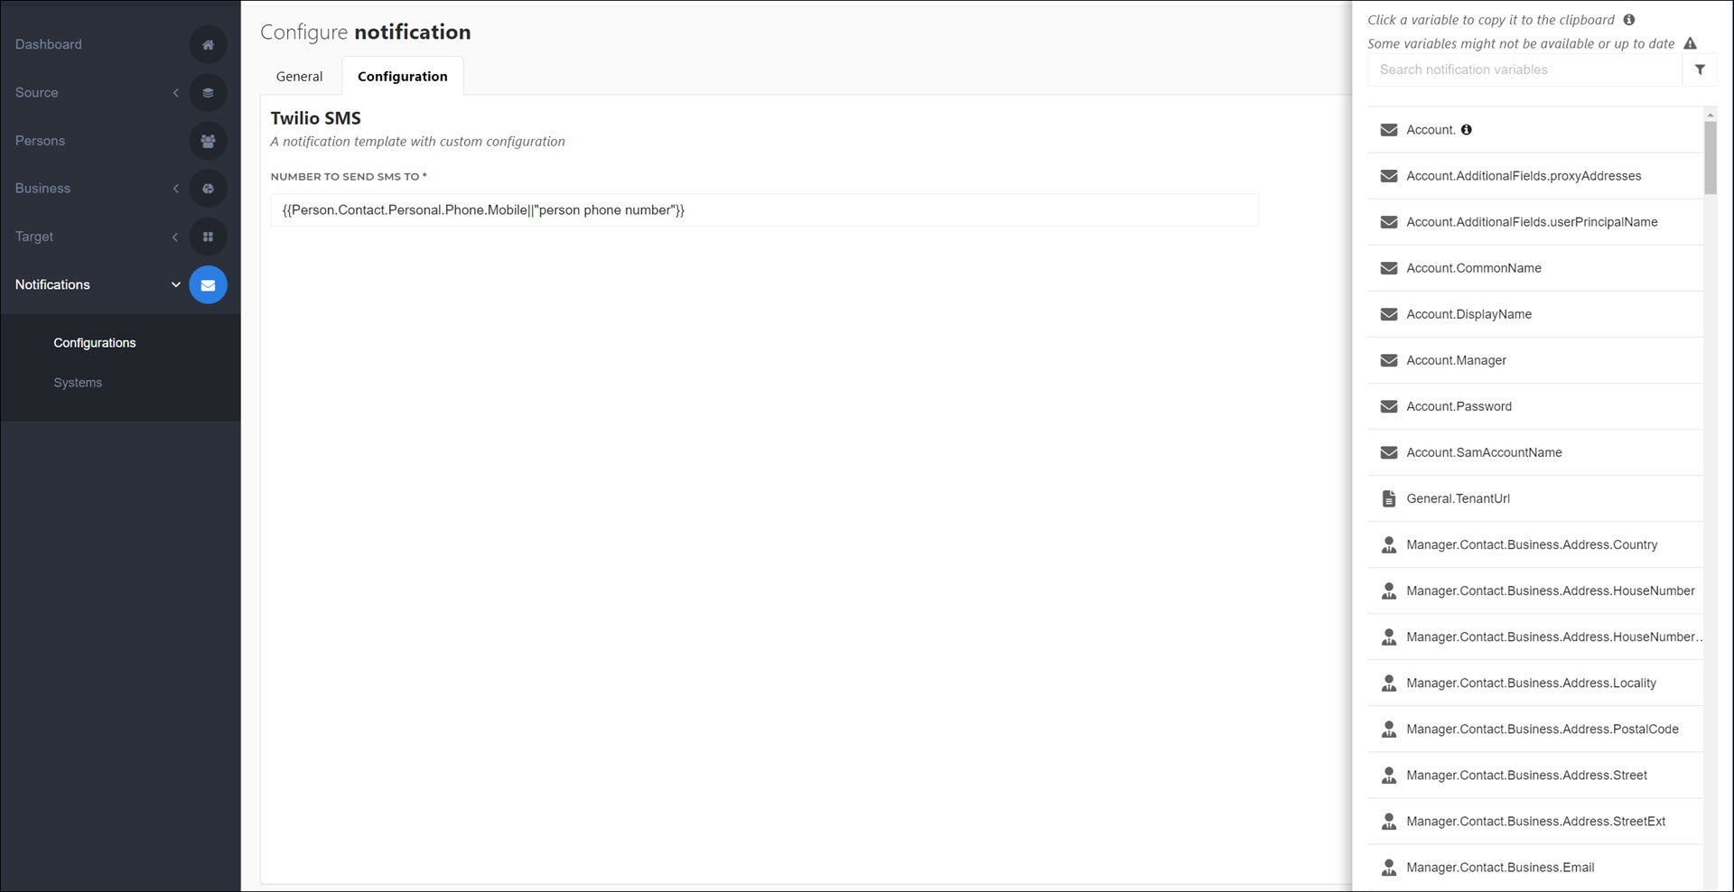Click the blue Notifications envelope icon
Image resolution: width=1734 pixels, height=892 pixels.
point(208,284)
